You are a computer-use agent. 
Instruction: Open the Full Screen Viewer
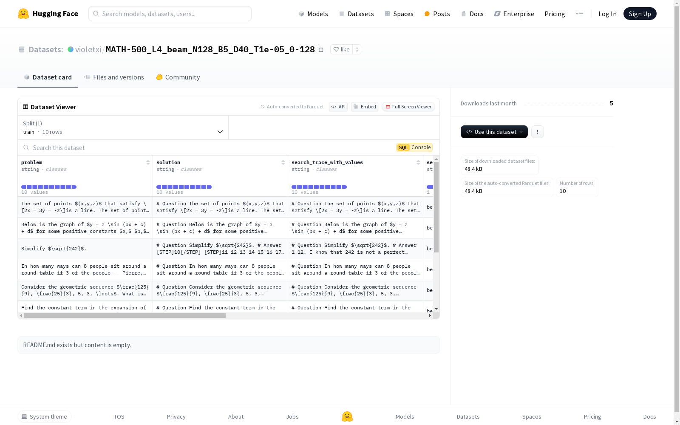[x=408, y=107]
